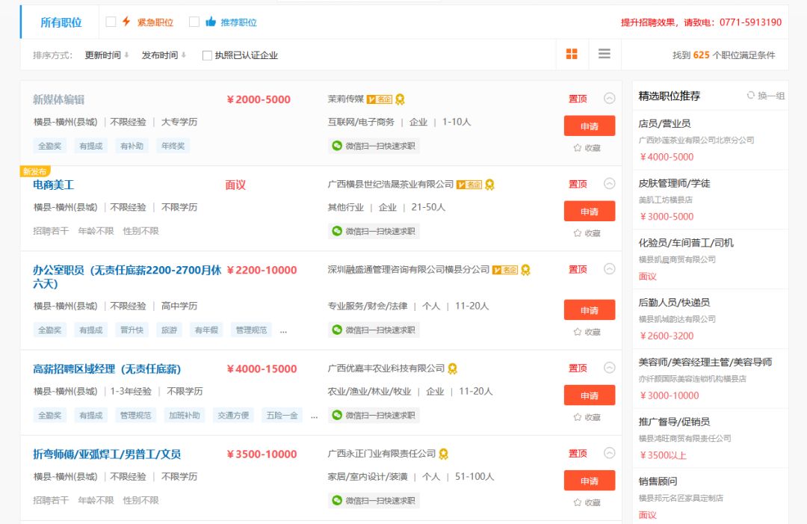This screenshot has width=807, height=524.
Task: Click the 全勤奖 tag under 新媒体编辑
Action: point(50,147)
